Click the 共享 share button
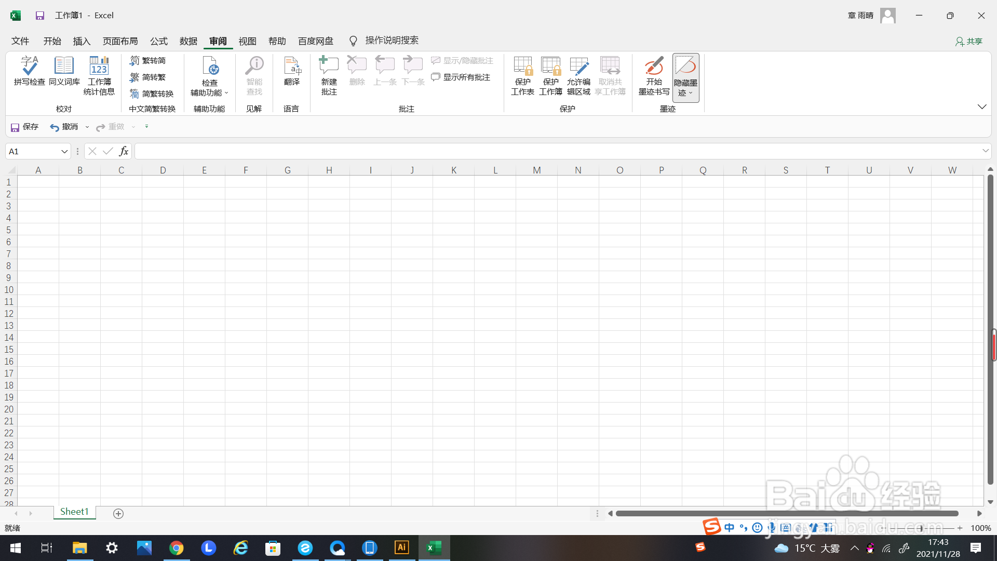The image size is (997, 561). [969, 41]
